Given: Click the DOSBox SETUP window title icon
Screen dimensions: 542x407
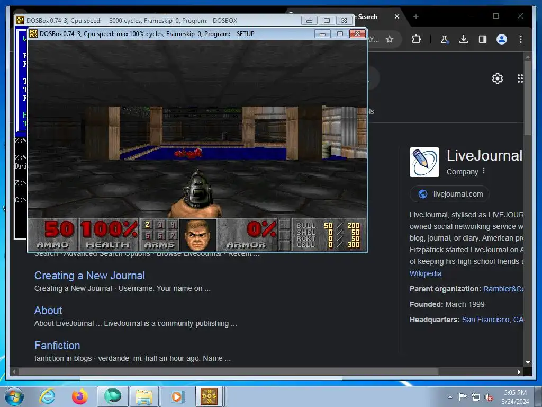Looking at the screenshot, I should point(33,33).
